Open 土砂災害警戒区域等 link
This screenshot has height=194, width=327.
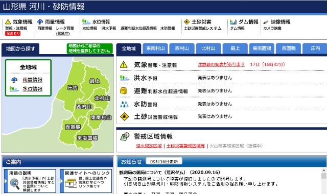click(185, 146)
